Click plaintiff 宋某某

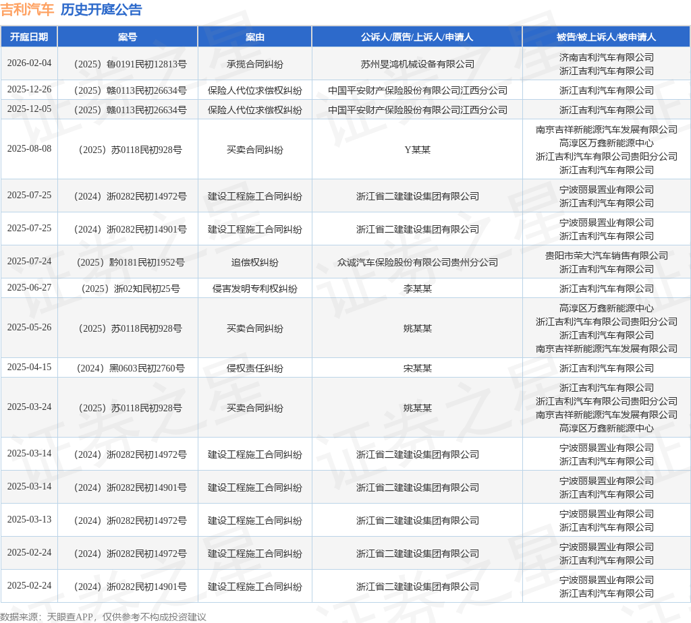pyautogui.click(x=417, y=368)
